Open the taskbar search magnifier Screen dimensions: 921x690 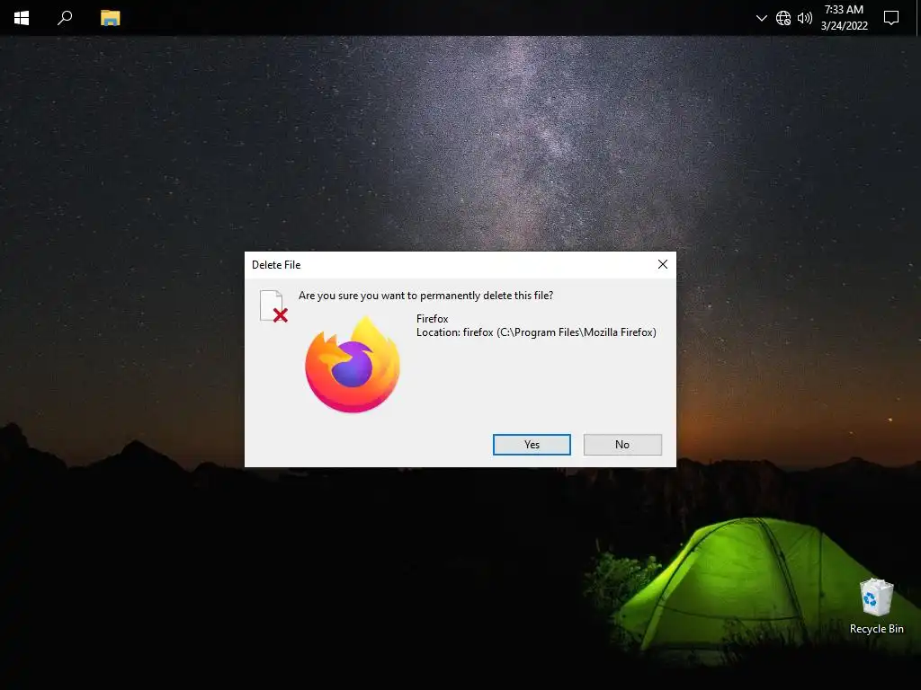(x=65, y=18)
